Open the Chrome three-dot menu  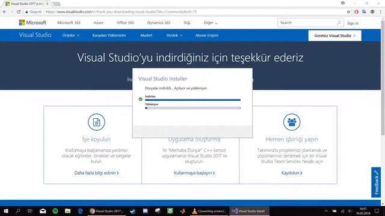click(x=381, y=12)
